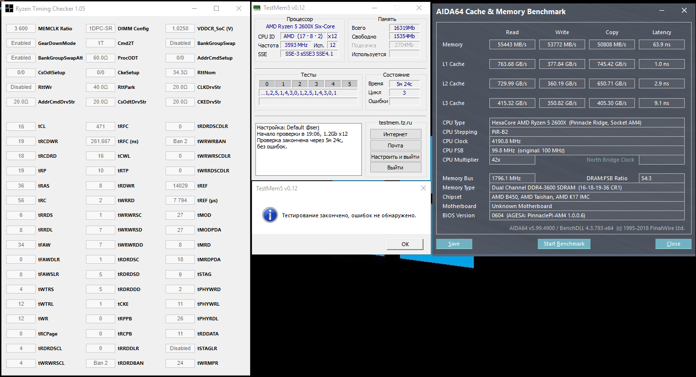The width and height of the screenshot is (696, 377).
Task: Click the Ryzen Timing Checker title bar icon
Action: point(9,8)
